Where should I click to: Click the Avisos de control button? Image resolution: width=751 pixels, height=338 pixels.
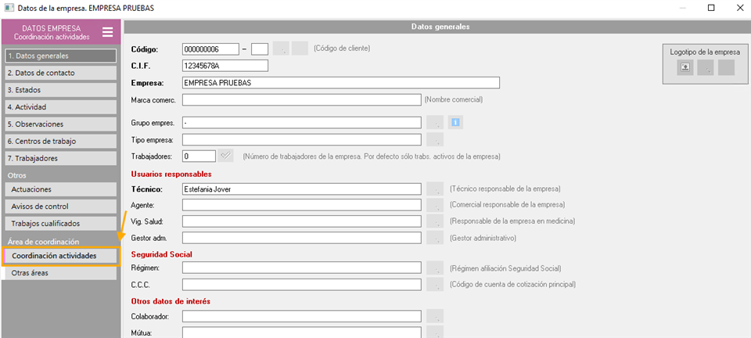tap(61, 207)
